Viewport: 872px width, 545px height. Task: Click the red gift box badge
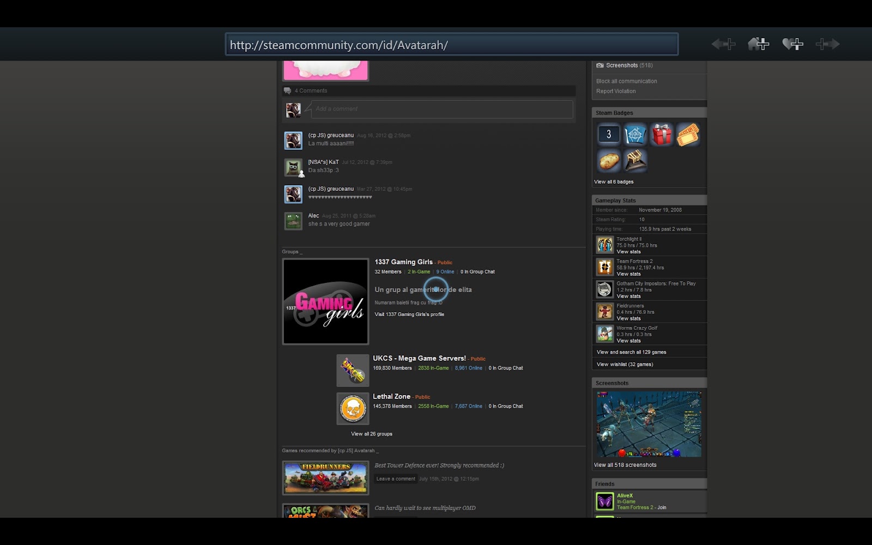tap(662, 134)
